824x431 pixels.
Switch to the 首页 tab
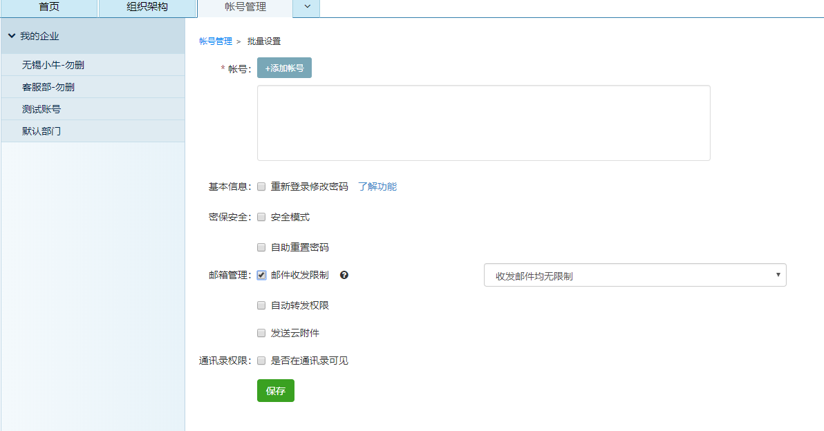tap(49, 8)
